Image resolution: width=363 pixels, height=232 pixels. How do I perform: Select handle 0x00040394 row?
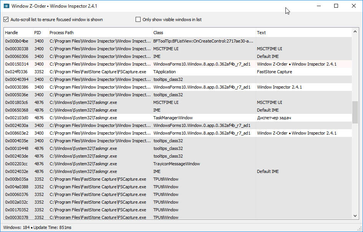[x=178, y=79]
